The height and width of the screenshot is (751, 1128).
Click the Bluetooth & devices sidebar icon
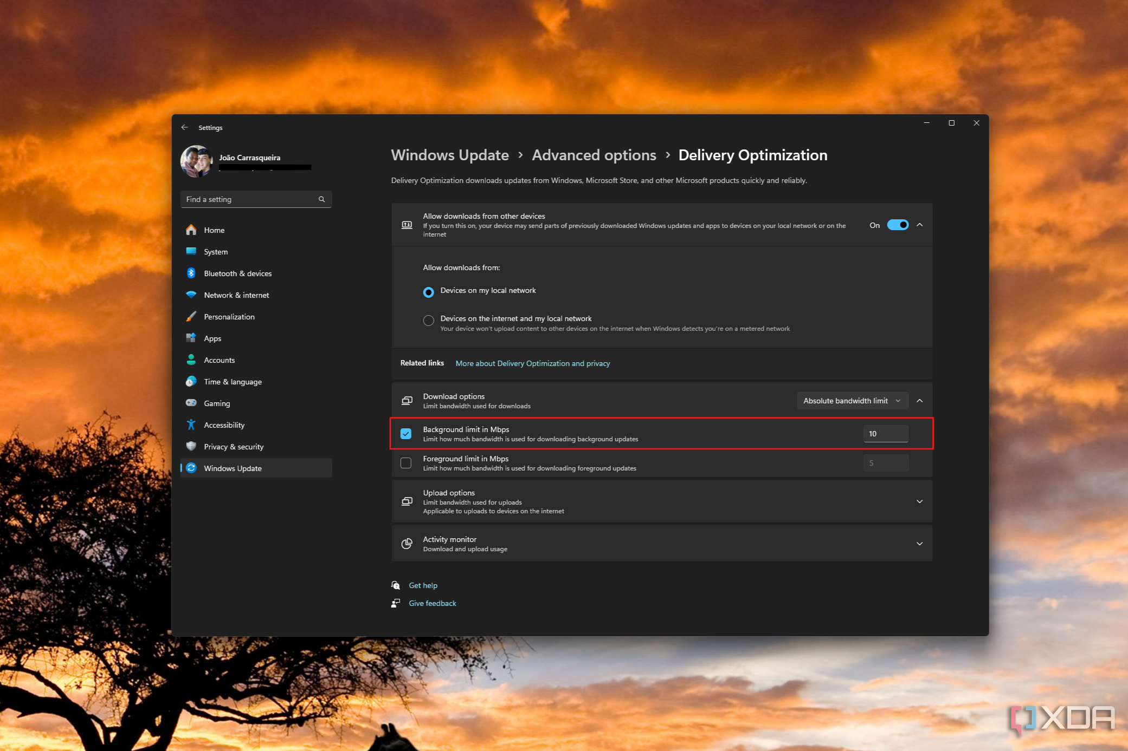(191, 273)
